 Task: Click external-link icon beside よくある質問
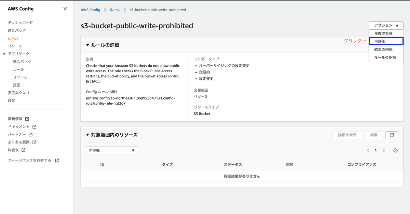(34, 142)
